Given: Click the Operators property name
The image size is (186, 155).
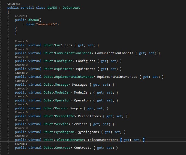Looking at the screenshot, I should 83,100.
